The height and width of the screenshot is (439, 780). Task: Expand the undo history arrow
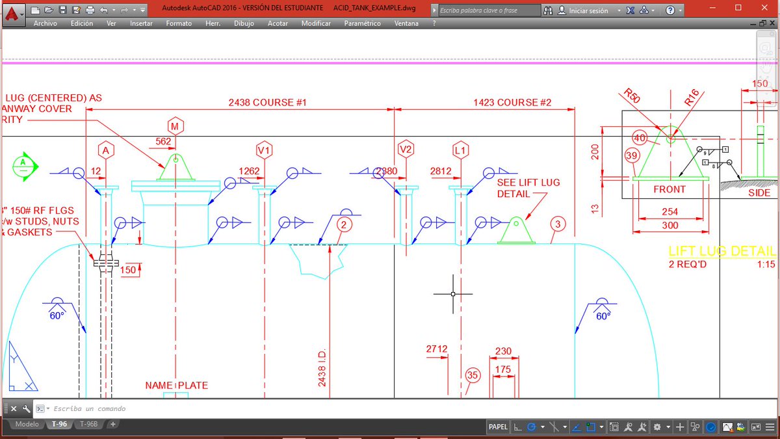pos(114,10)
